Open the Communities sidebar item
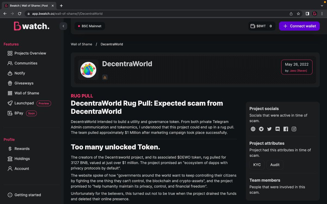 click(x=22, y=63)
